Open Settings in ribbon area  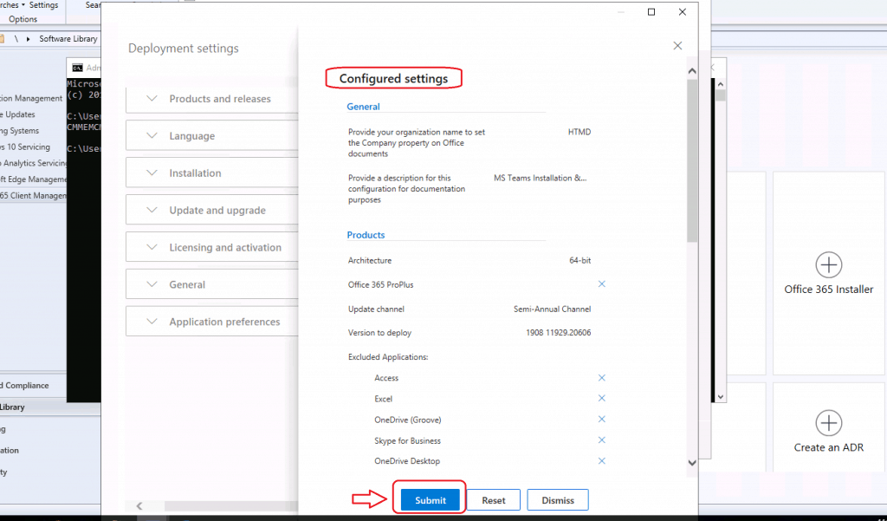[43, 5]
